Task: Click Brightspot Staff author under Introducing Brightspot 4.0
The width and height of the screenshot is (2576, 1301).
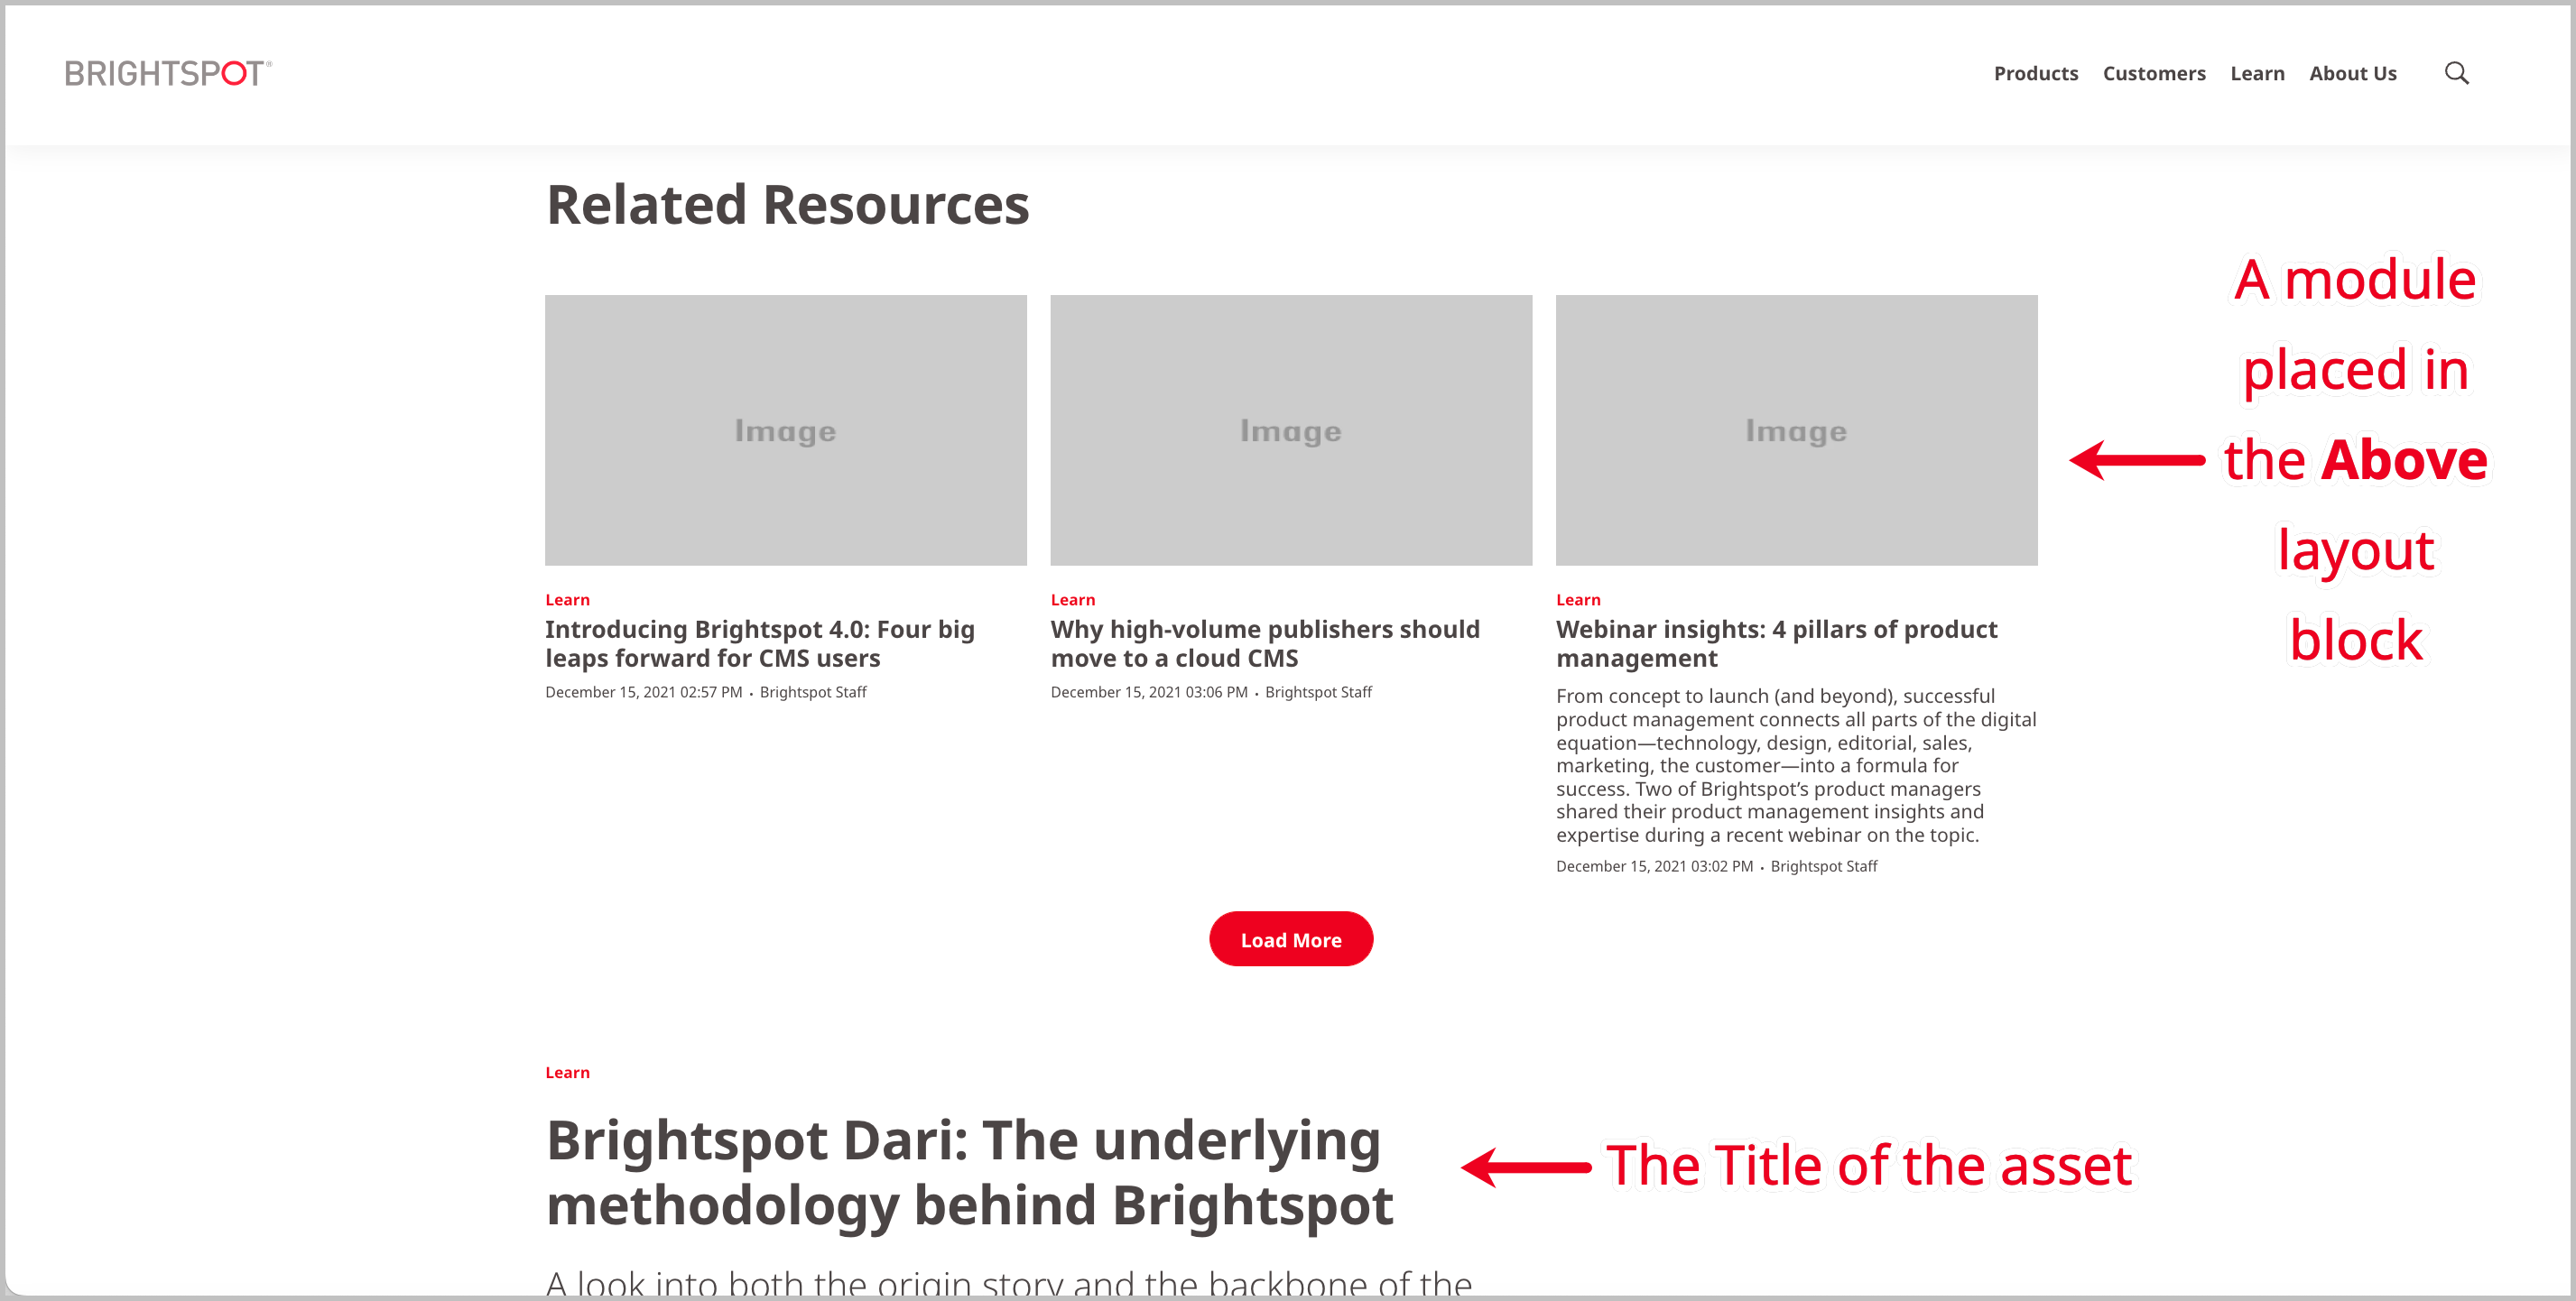Action: 812,691
